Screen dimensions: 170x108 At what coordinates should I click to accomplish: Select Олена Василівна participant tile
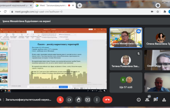click(157, 38)
